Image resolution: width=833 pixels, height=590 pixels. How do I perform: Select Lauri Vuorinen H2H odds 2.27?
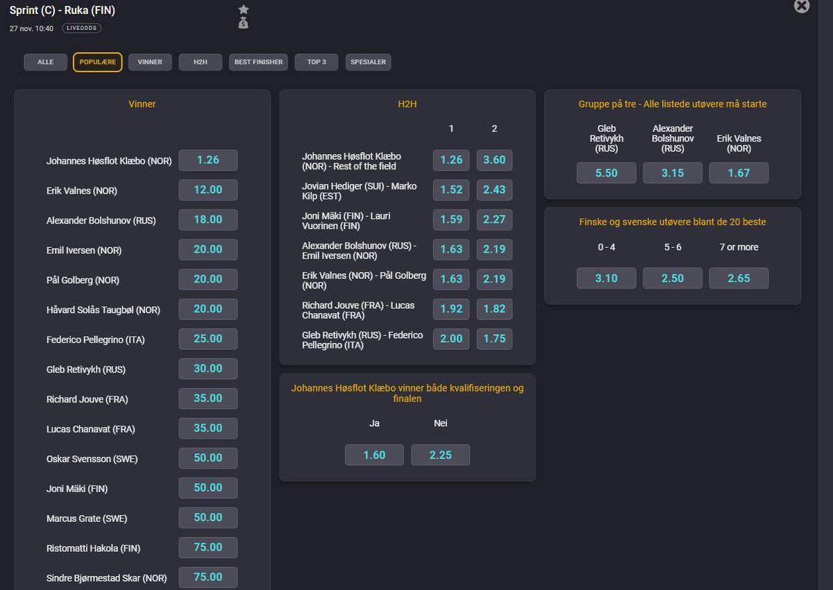[x=494, y=220]
